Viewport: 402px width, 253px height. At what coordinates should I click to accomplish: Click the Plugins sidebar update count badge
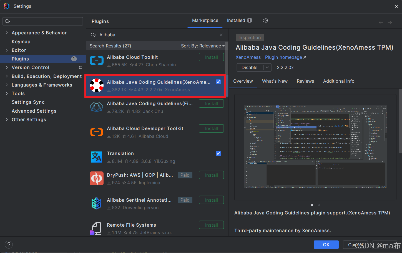(74, 59)
